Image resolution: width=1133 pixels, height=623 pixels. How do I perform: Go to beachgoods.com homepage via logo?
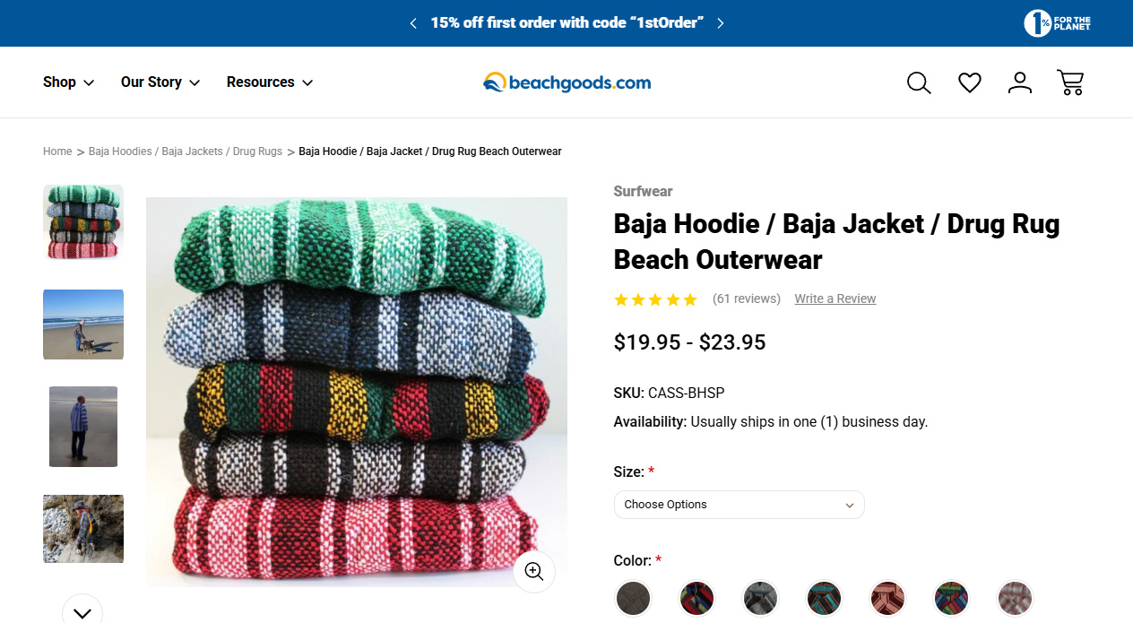(566, 82)
